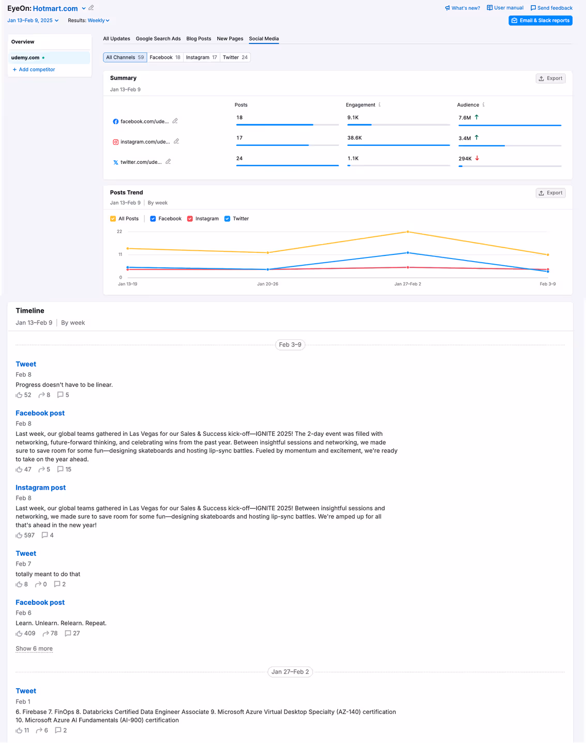Open the Jan 13–Feb 9, 2025 date range dropdown

tap(33, 21)
